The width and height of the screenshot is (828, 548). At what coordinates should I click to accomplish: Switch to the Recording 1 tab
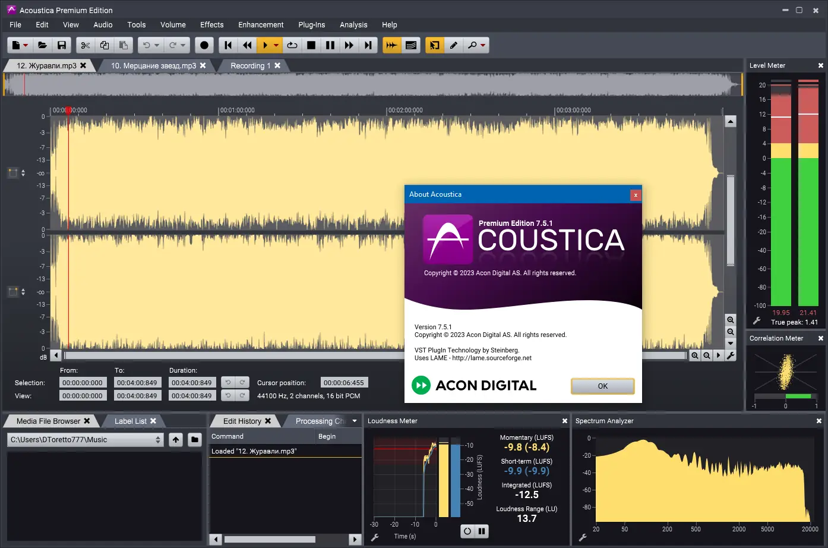pyautogui.click(x=249, y=65)
